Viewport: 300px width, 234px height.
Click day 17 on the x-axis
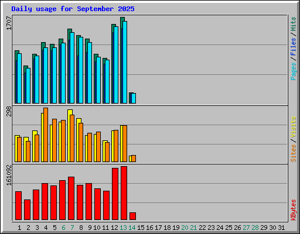(x=158, y=228)
